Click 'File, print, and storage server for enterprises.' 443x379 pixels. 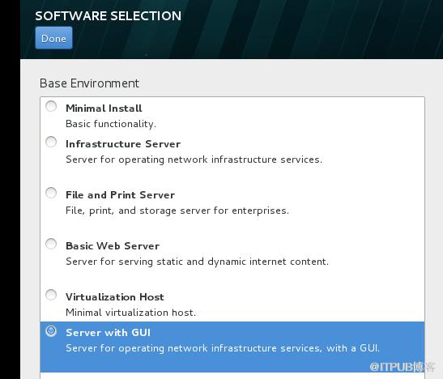(x=177, y=211)
